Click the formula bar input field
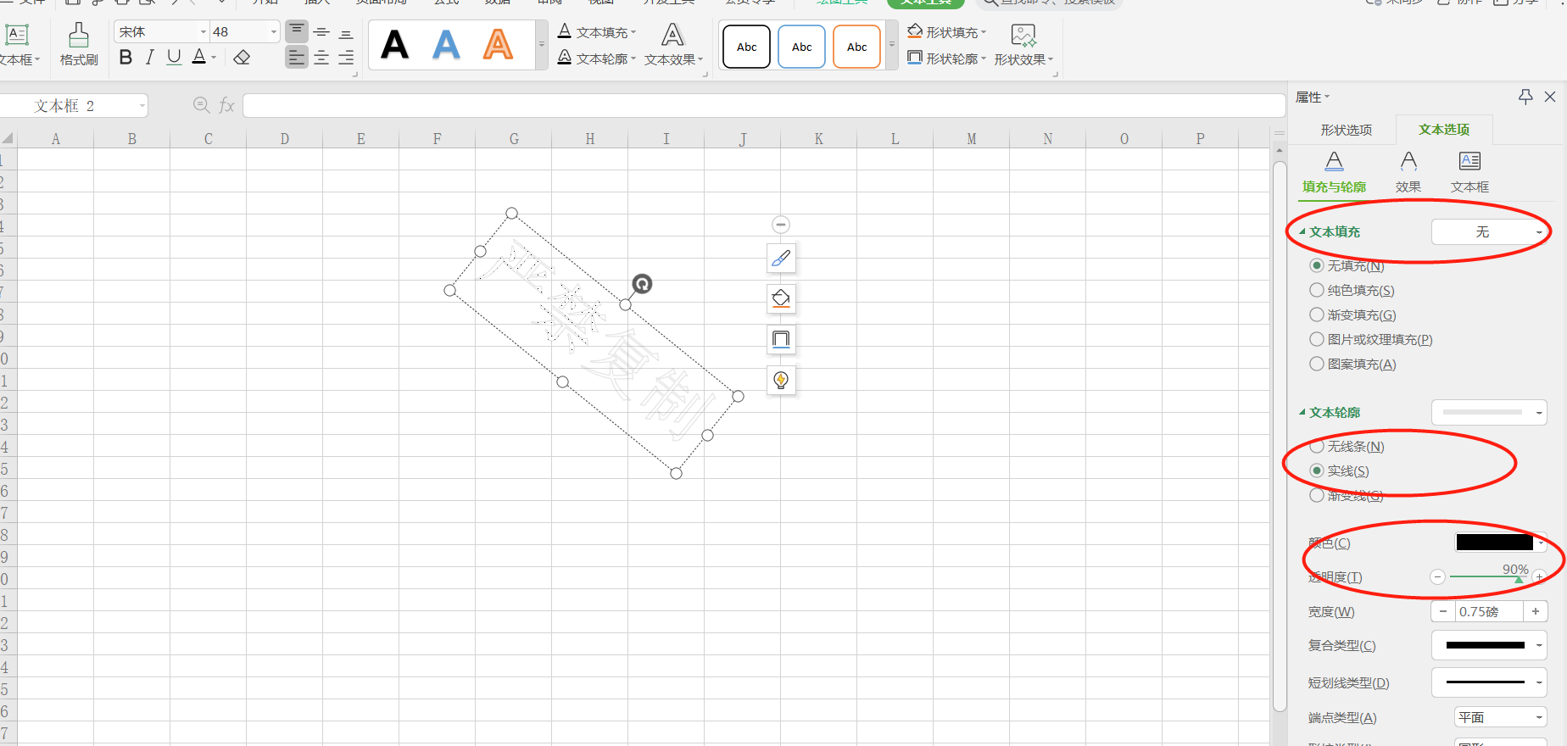 point(764,105)
